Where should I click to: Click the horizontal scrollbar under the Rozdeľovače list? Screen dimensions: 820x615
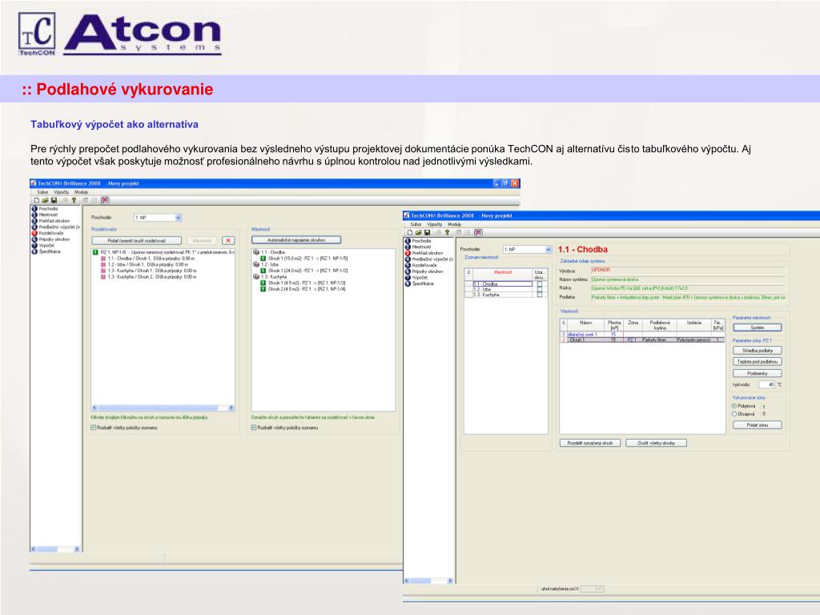coord(162,408)
